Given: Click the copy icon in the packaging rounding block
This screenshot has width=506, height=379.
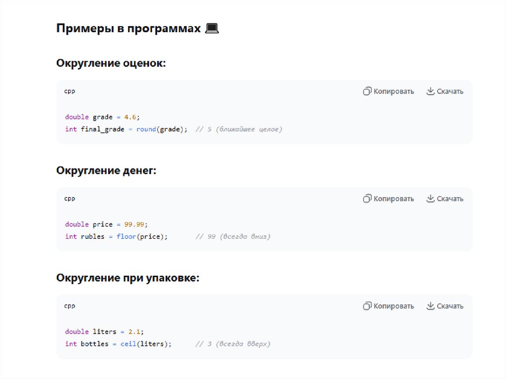Looking at the screenshot, I should click(367, 306).
